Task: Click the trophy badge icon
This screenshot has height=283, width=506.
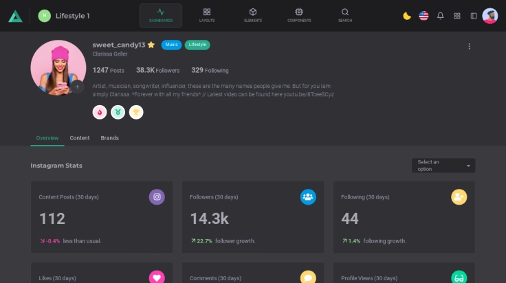Action: point(136,112)
